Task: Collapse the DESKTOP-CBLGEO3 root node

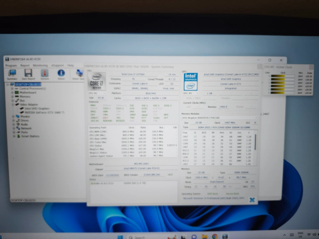Action: pos(8,84)
